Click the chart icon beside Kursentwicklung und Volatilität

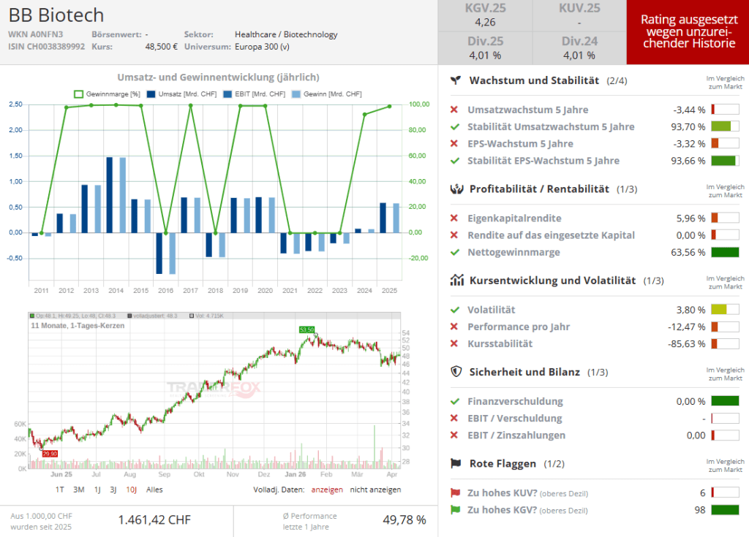[456, 280]
